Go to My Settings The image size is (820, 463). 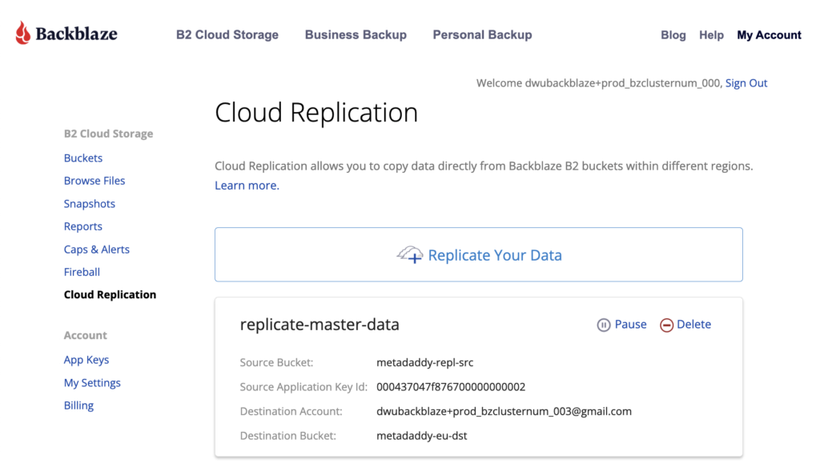(x=92, y=382)
